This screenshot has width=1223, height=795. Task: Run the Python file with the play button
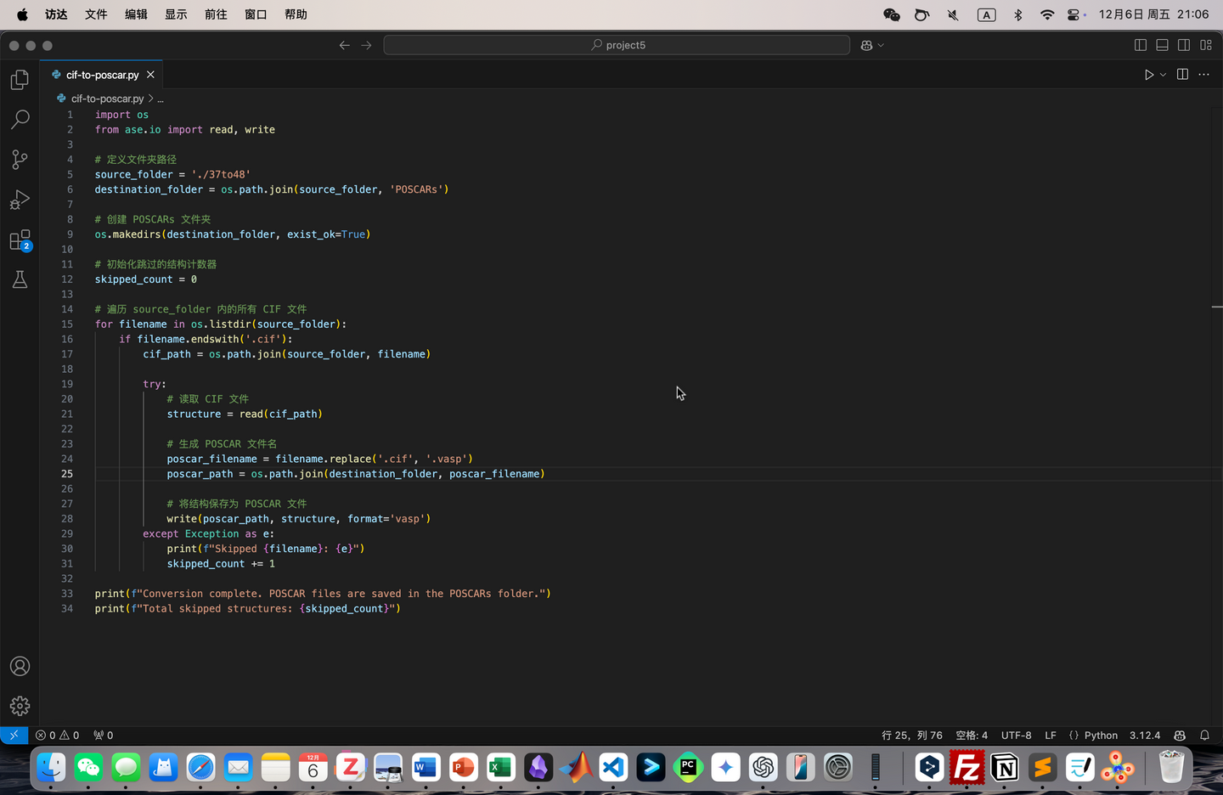click(1149, 75)
